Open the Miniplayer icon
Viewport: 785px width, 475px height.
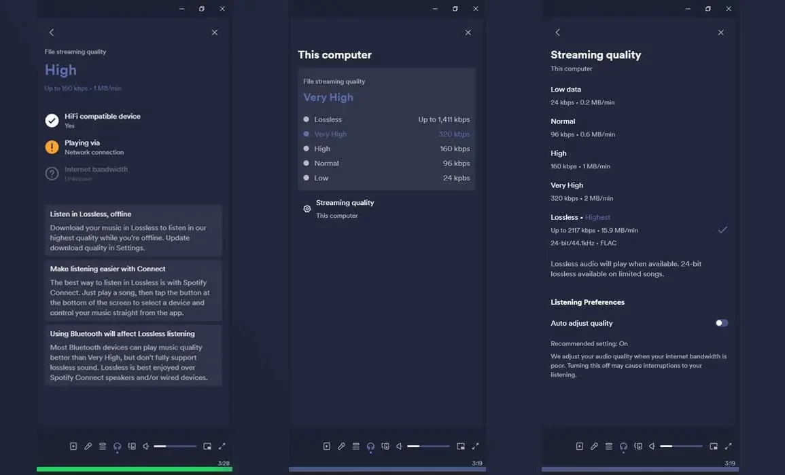pos(207,446)
